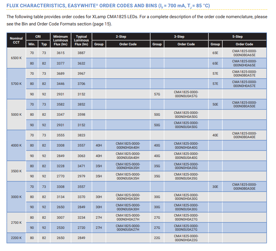Click the '6500 K' row label
The width and height of the screenshot is (276, 251).
16,58
